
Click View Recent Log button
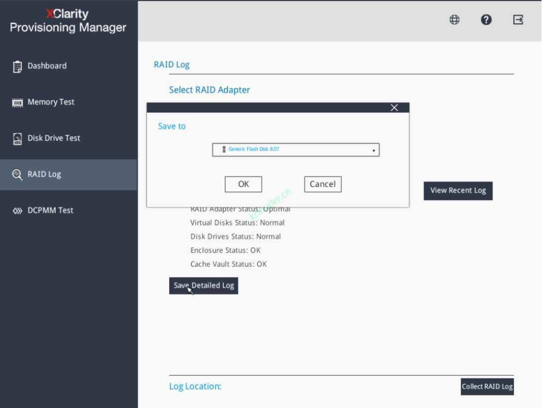pyautogui.click(x=458, y=191)
